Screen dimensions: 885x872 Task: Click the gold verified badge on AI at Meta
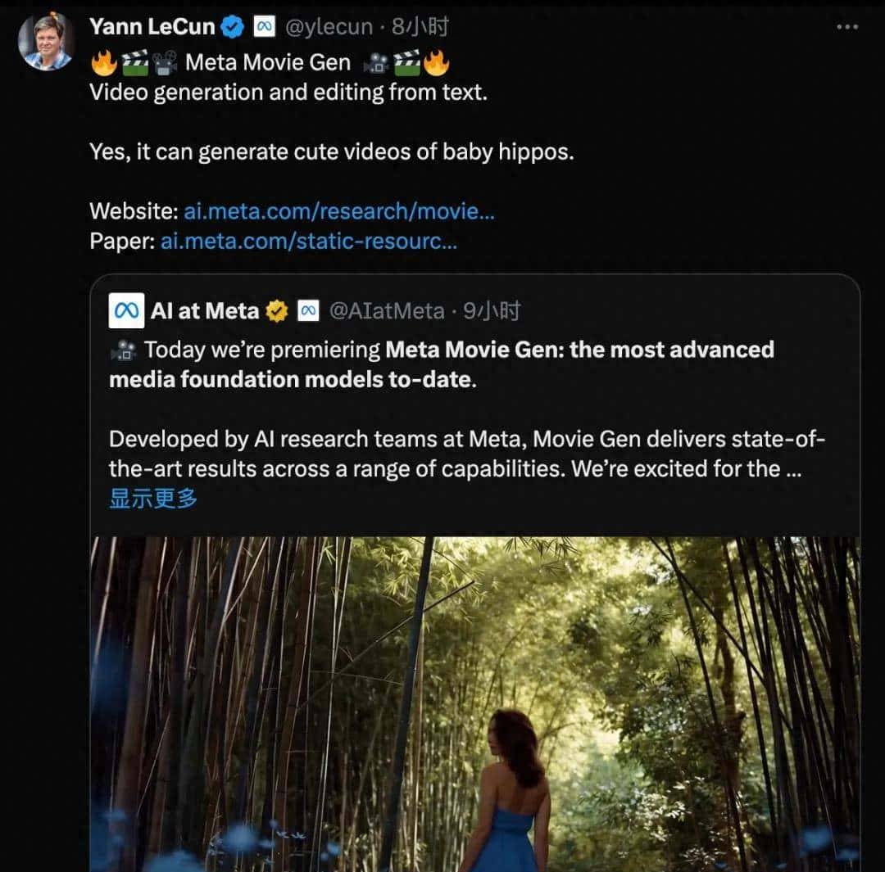point(278,311)
